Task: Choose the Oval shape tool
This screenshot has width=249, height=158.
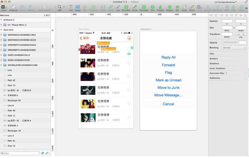Action: (152, 8)
